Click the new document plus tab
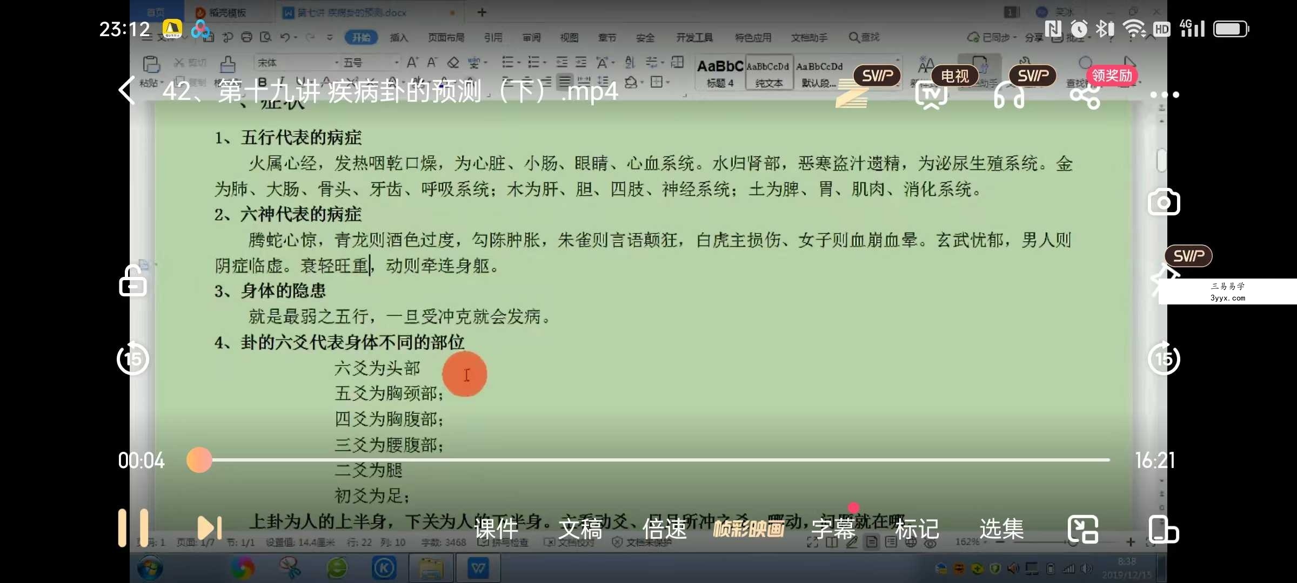The image size is (1297, 583). click(482, 12)
